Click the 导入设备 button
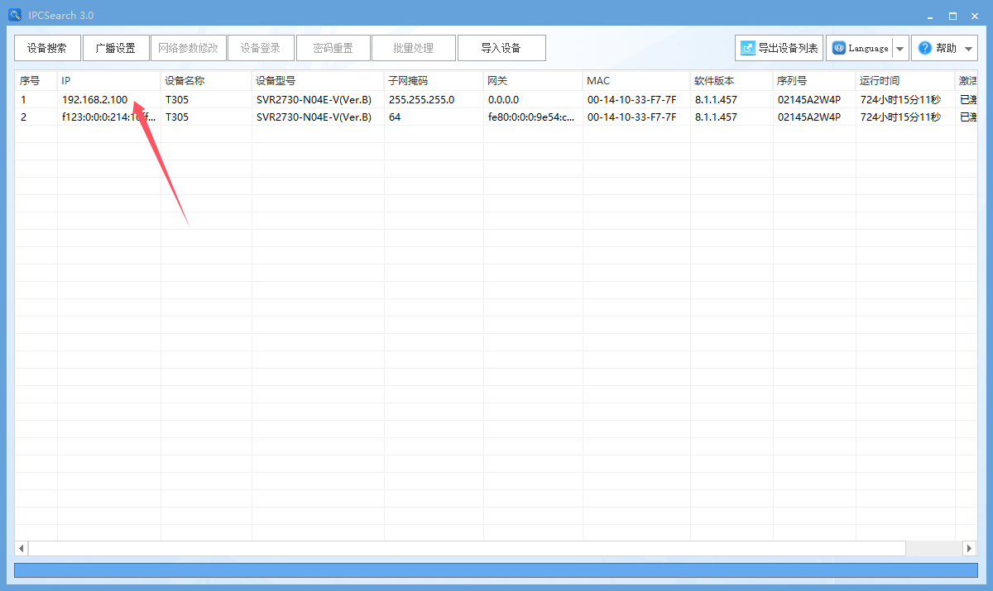 point(501,48)
